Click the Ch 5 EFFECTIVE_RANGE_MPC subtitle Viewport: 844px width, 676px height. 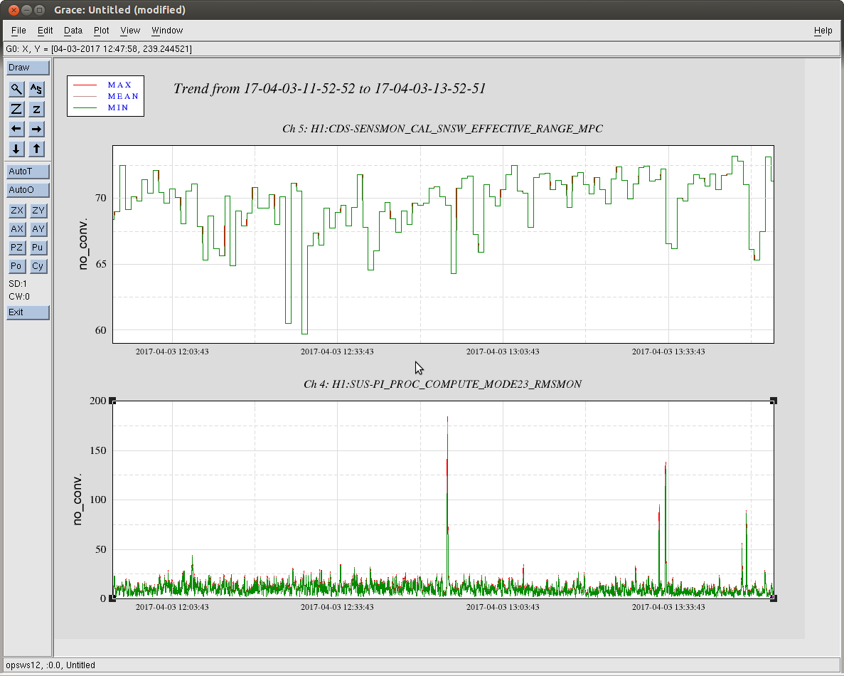click(442, 129)
